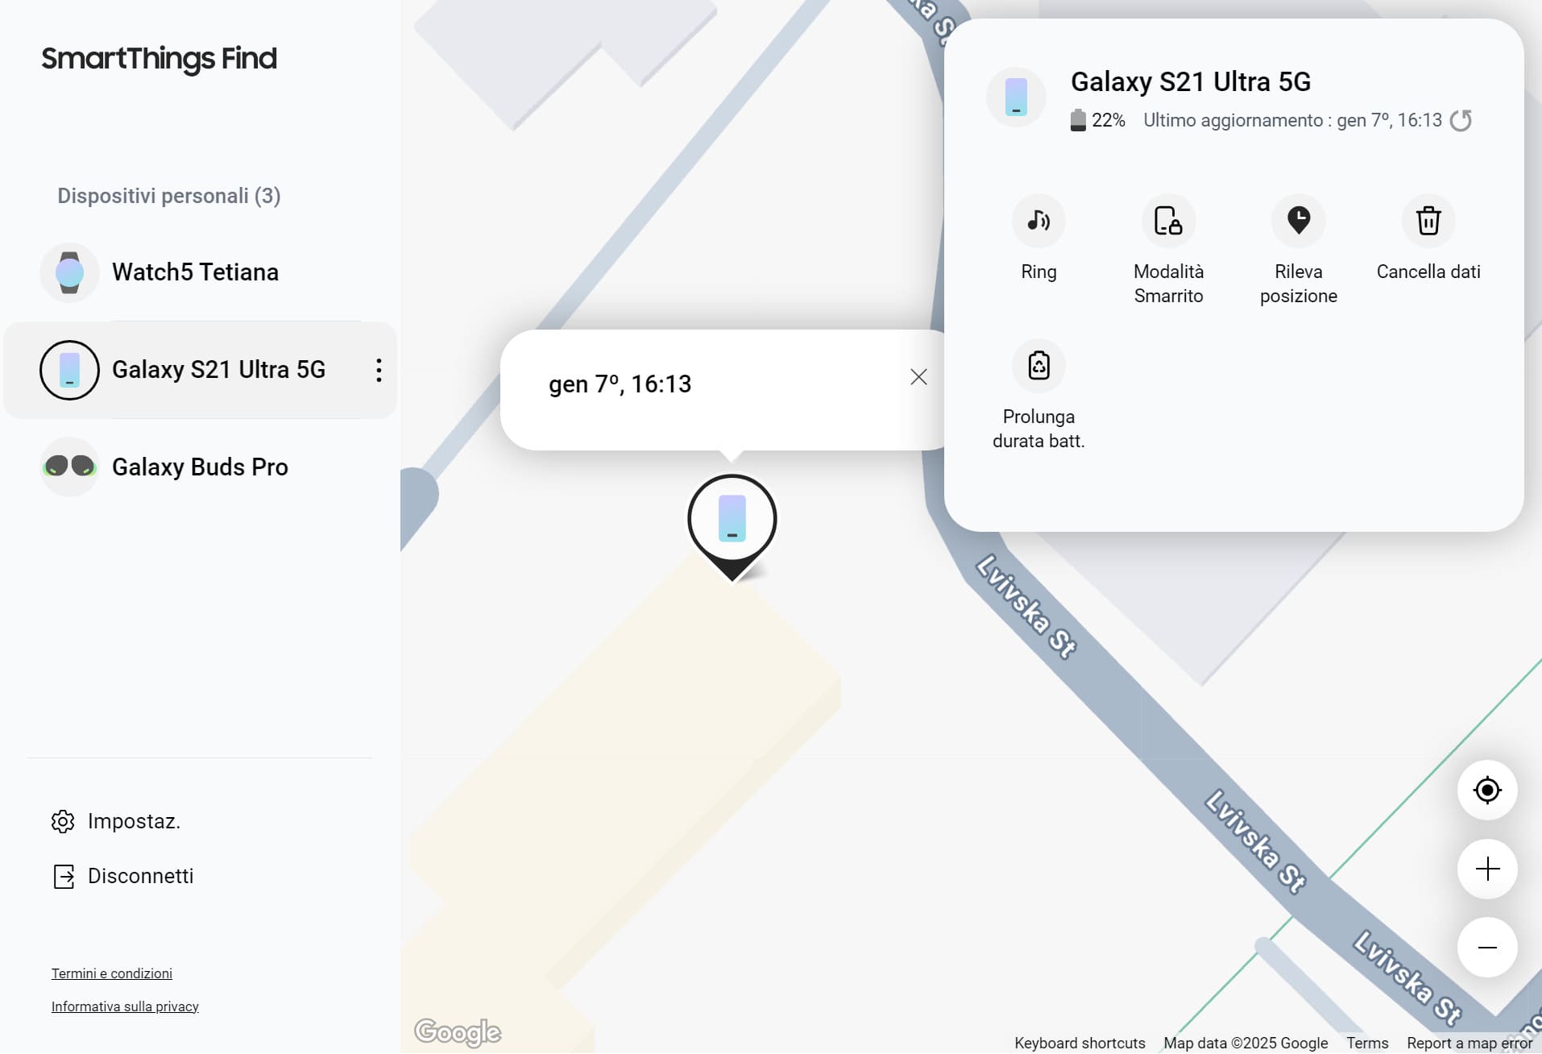Click the Watch5 Tetiana watch icon
Screen dimensions: 1542x1054
[69, 272]
